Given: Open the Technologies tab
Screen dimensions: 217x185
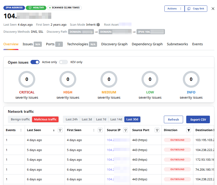Looking at the screenshot, I should tap(82, 44).
